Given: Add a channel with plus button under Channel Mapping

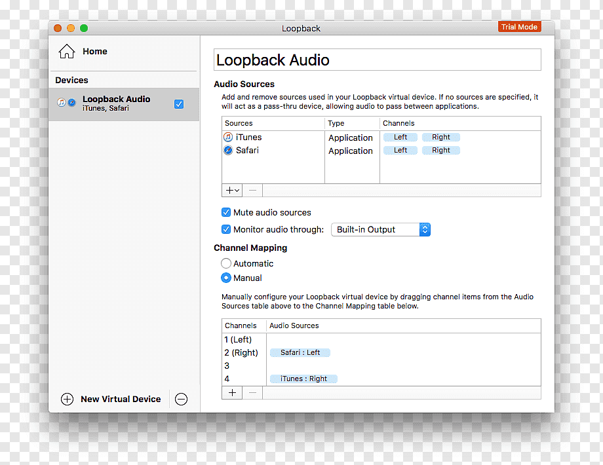Looking at the screenshot, I should (x=232, y=393).
